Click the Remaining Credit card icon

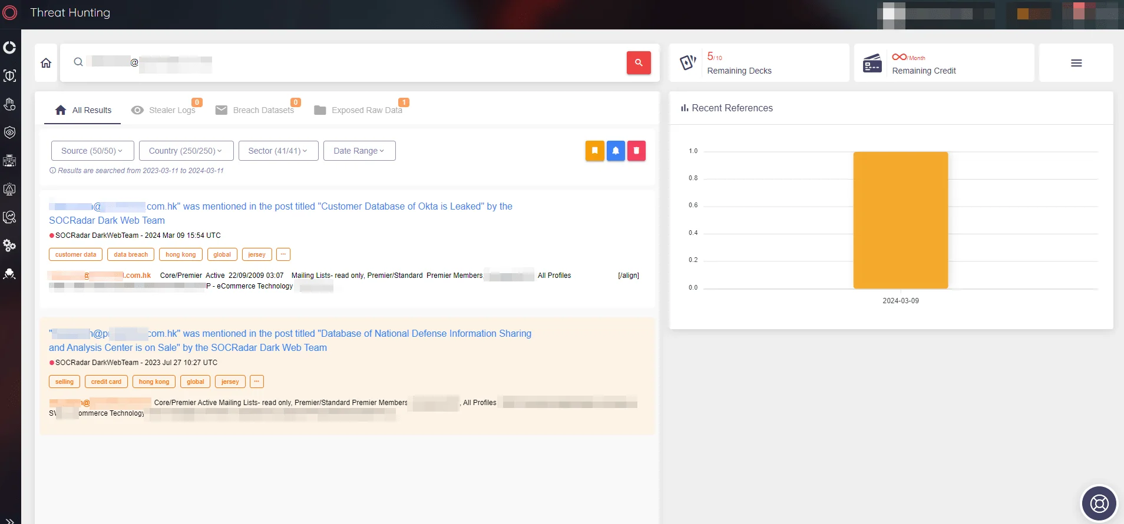click(x=872, y=63)
